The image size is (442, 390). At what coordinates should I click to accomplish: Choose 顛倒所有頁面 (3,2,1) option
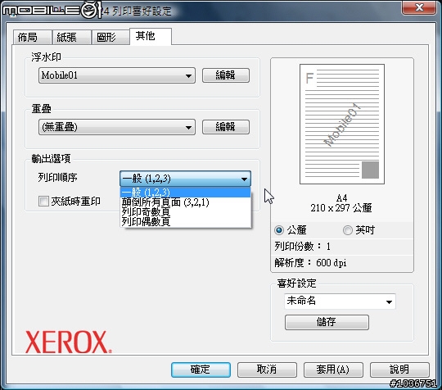click(x=185, y=202)
